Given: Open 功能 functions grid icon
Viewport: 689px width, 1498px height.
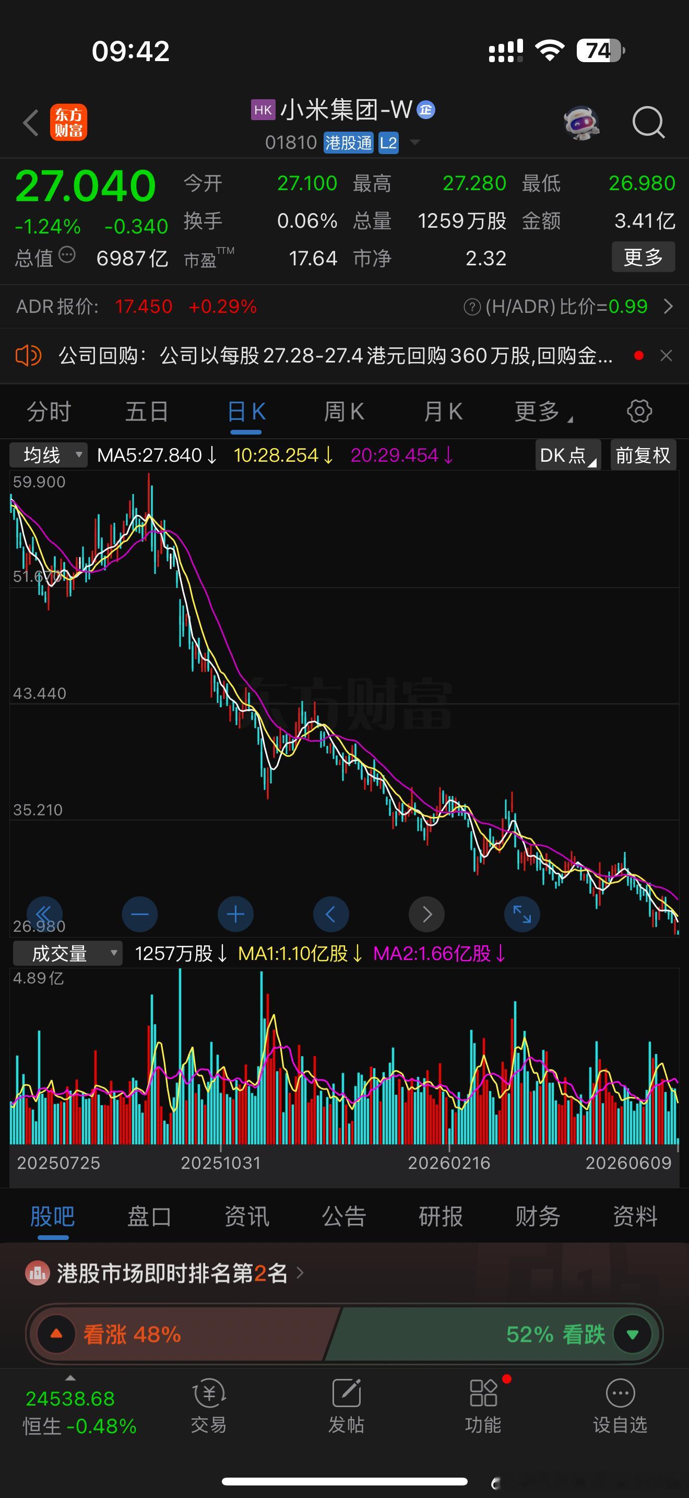Looking at the screenshot, I should click(483, 1407).
